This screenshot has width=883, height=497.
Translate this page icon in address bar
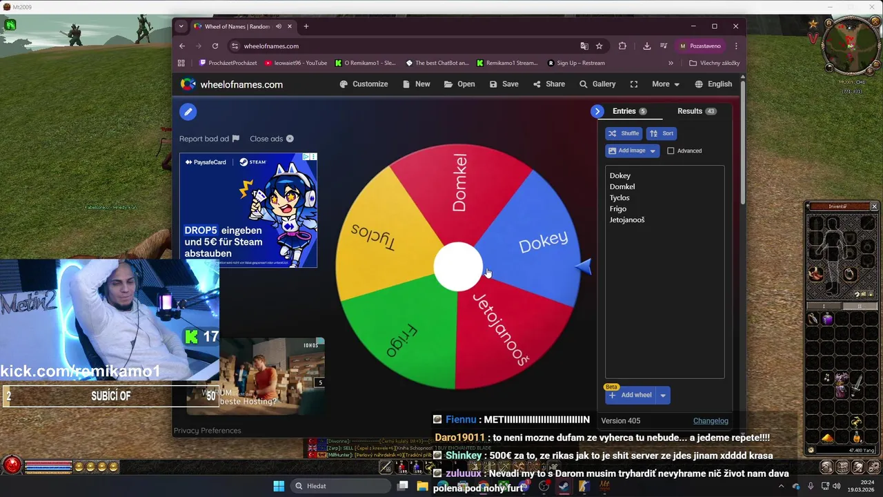[x=584, y=46]
